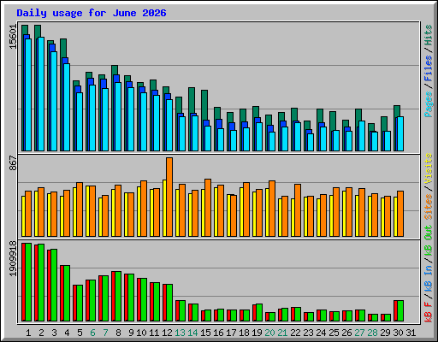Select day label 1 on the x-axis
The height and width of the screenshot is (342, 438).
(x=28, y=333)
